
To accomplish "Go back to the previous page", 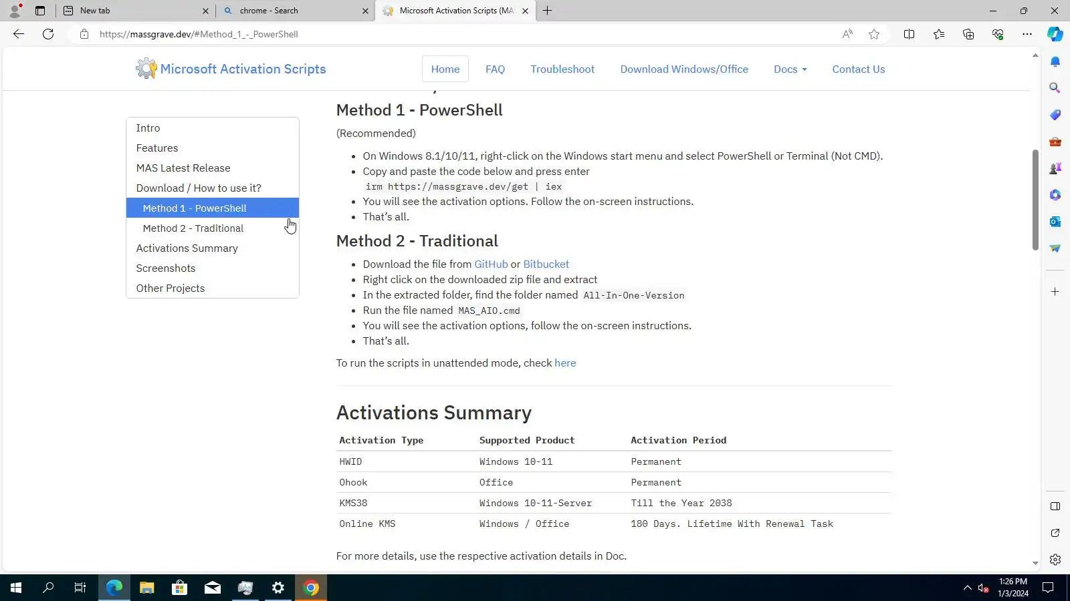I will [x=19, y=34].
